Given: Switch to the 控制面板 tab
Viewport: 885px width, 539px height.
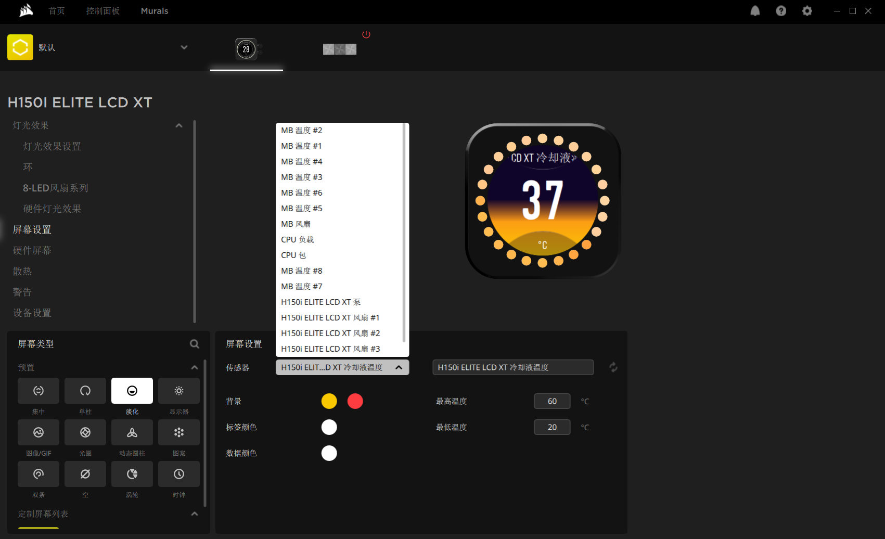Looking at the screenshot, I should tap(102, 11).
